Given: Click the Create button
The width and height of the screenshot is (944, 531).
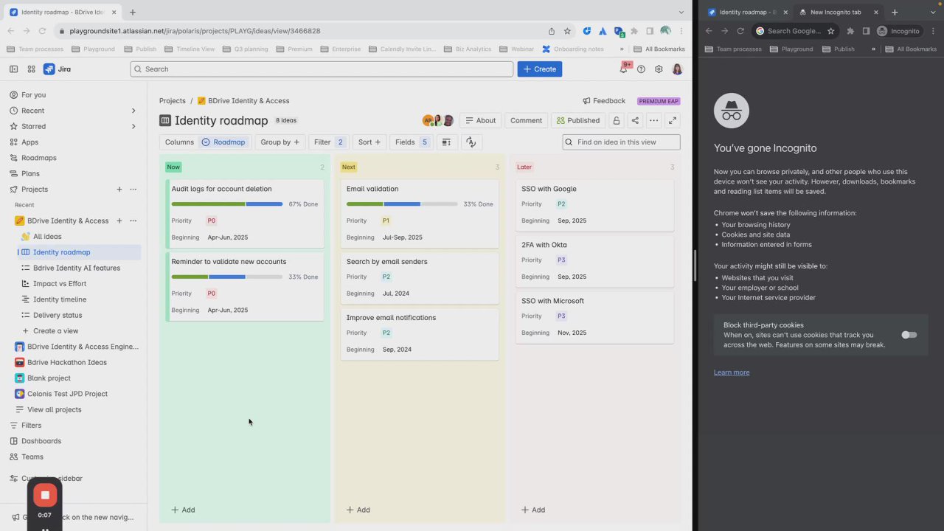Looking at the screenshot, I should (x=540, y=69).
